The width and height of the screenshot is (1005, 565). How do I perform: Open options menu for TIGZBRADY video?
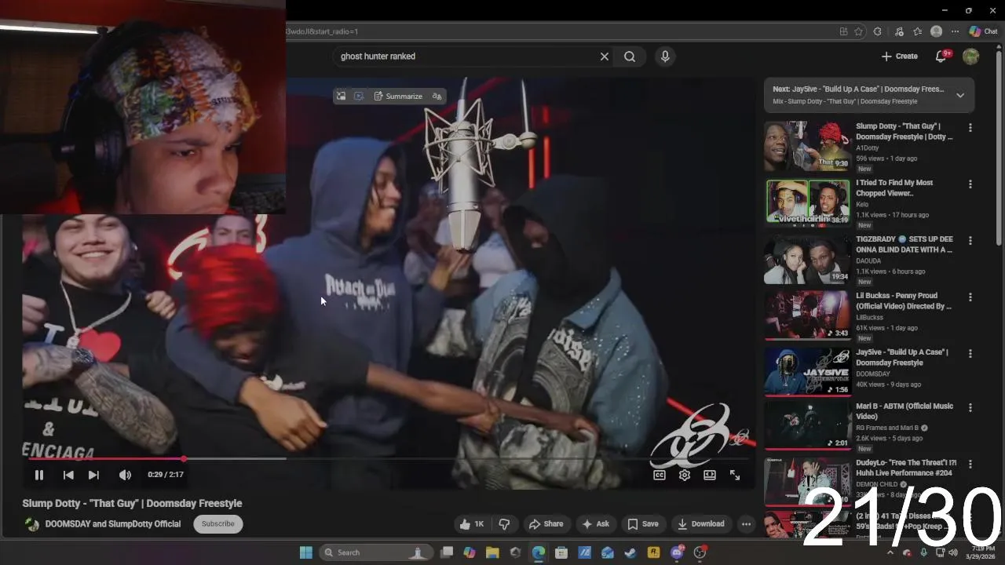(x=970, y=241)
